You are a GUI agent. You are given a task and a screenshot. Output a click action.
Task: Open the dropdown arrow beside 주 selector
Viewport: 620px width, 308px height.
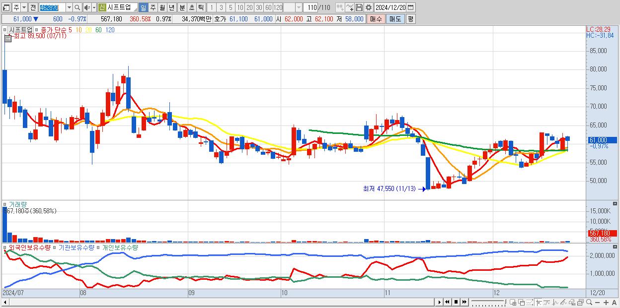click(x=23, y=7)
